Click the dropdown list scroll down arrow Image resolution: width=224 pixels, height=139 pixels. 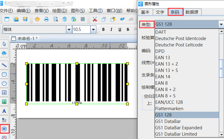point(221,134)
